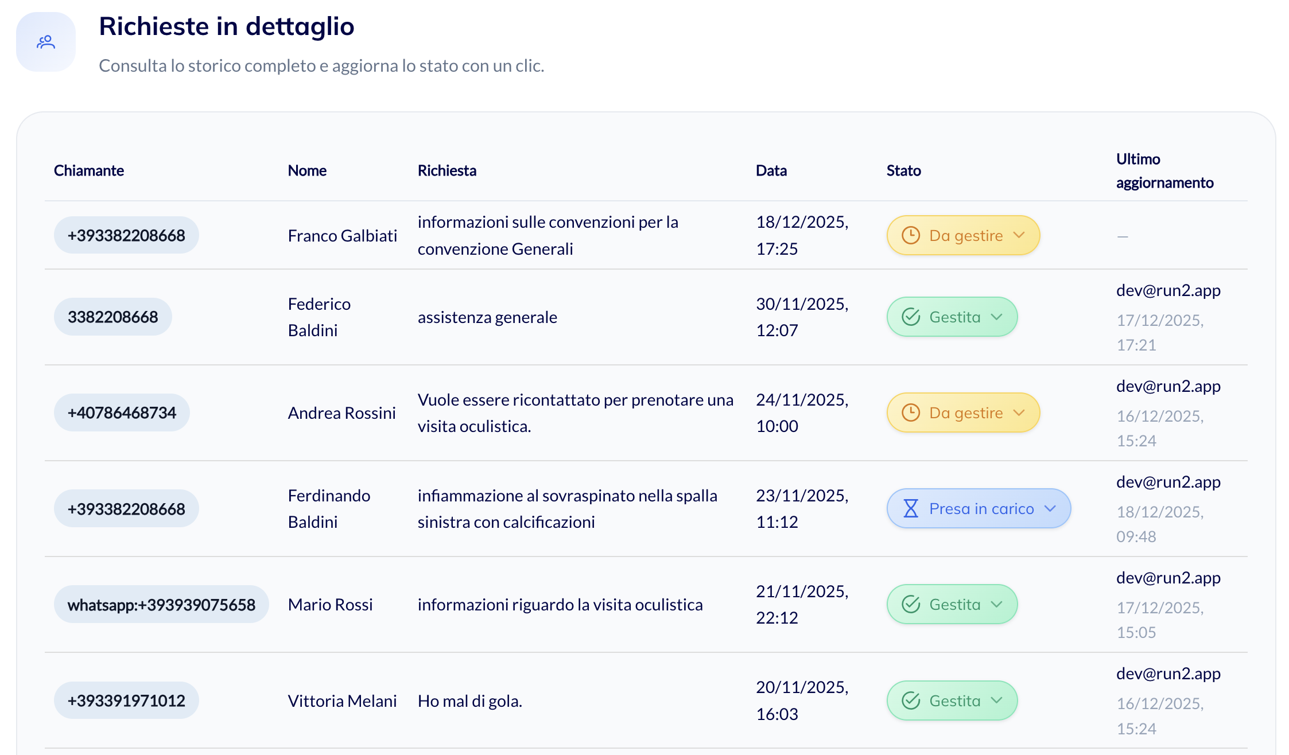Viewport: 1289px width, 755px height.
Task: Expand the Presa in carico status dropdown
Action: pos(1052,508)
